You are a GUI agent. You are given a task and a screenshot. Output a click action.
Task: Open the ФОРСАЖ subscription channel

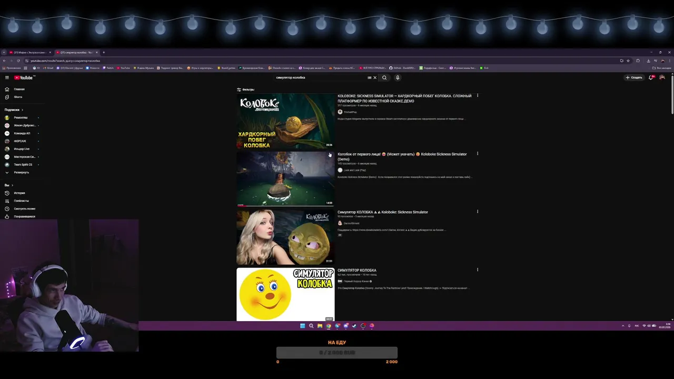(x=20, y=141)
